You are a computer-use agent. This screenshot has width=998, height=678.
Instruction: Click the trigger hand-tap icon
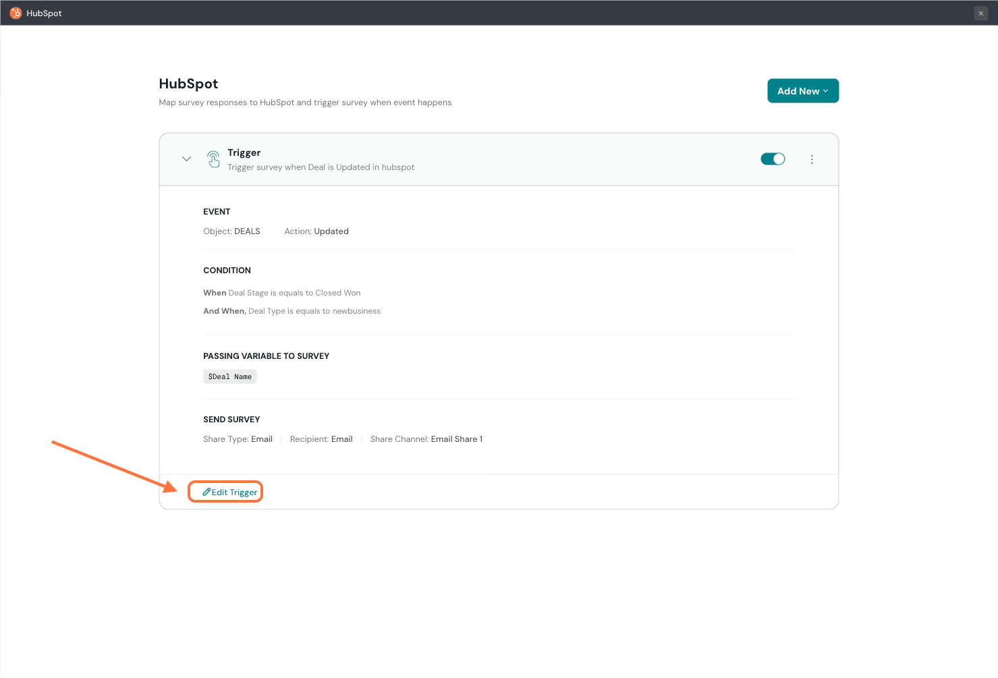click(213, 159)
